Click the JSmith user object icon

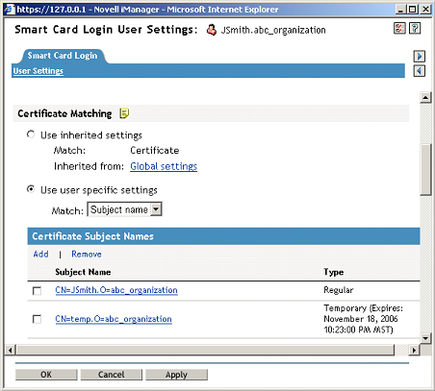[x=211, y=30]
